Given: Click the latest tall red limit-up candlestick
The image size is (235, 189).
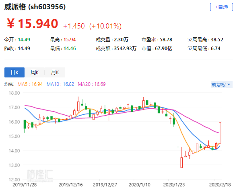Looking at the screenshot, I should (220, 133).
